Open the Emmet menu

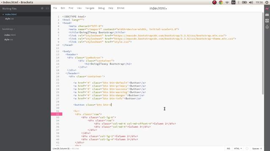pyautogui.click(x=121, y=8)
